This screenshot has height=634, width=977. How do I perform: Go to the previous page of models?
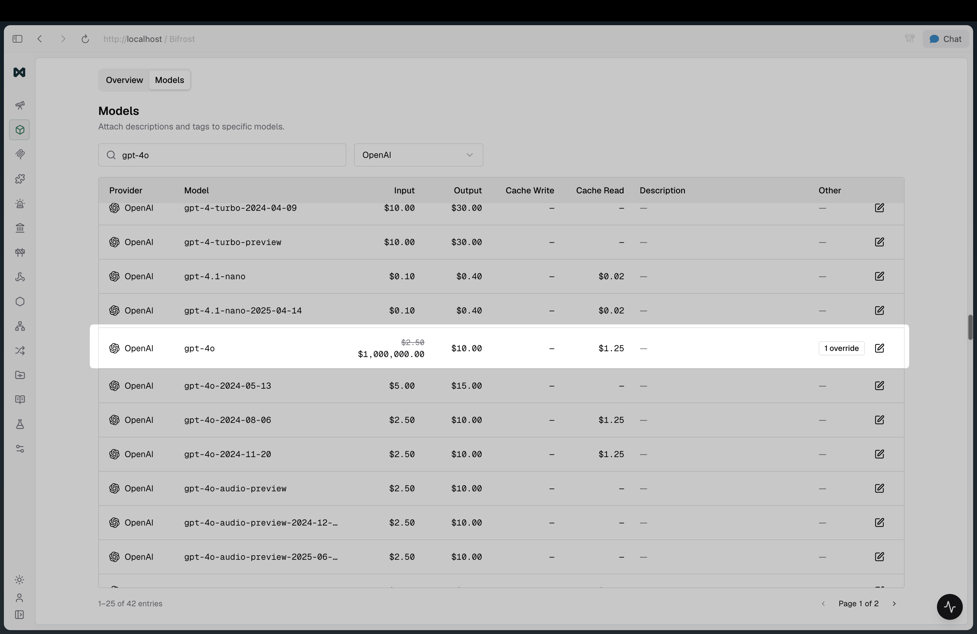click(x=823, y=604)
